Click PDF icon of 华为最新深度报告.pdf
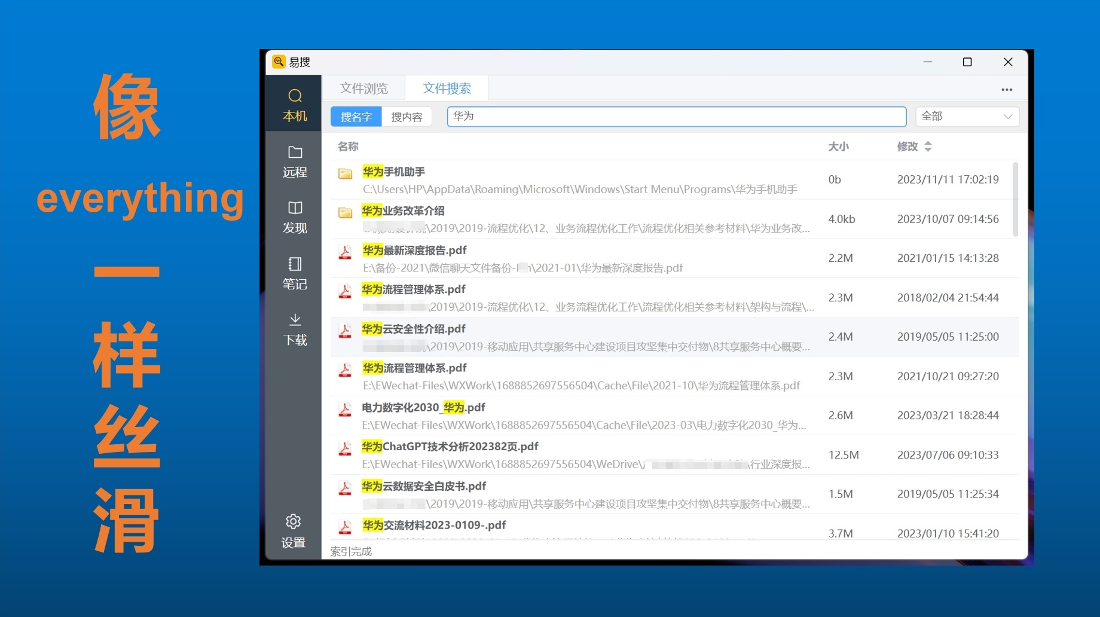Viewport: 1100px width, 617px height. click(x=345, y=252)
